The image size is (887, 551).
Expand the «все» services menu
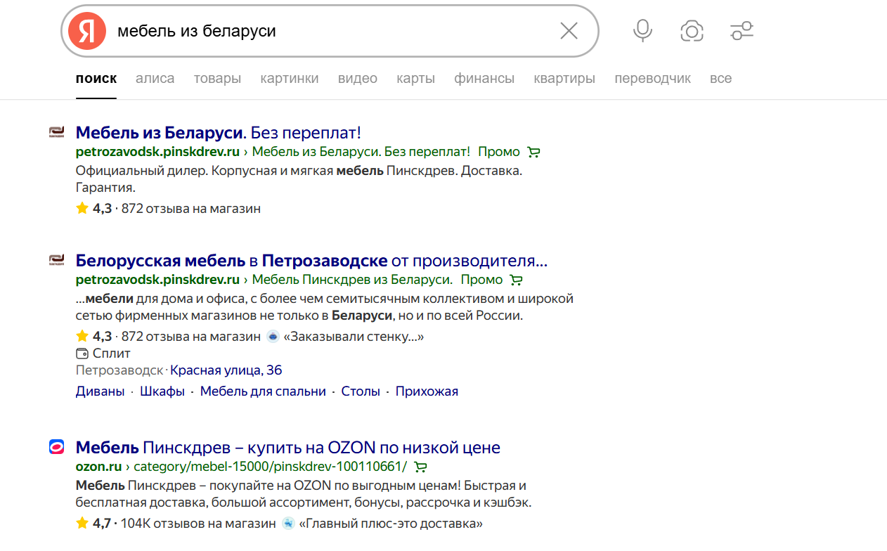pyautogui.click(x=720, y=79)
